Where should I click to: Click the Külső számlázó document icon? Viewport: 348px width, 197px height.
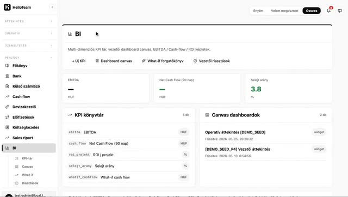point(7,86)
